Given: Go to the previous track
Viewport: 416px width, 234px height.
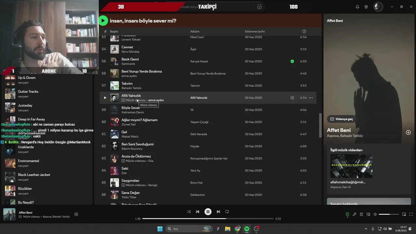Looking at the screenshot, I should coord(198,212).
